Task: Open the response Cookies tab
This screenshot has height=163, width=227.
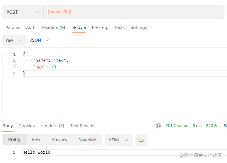Action: click(x=27, y=126)
